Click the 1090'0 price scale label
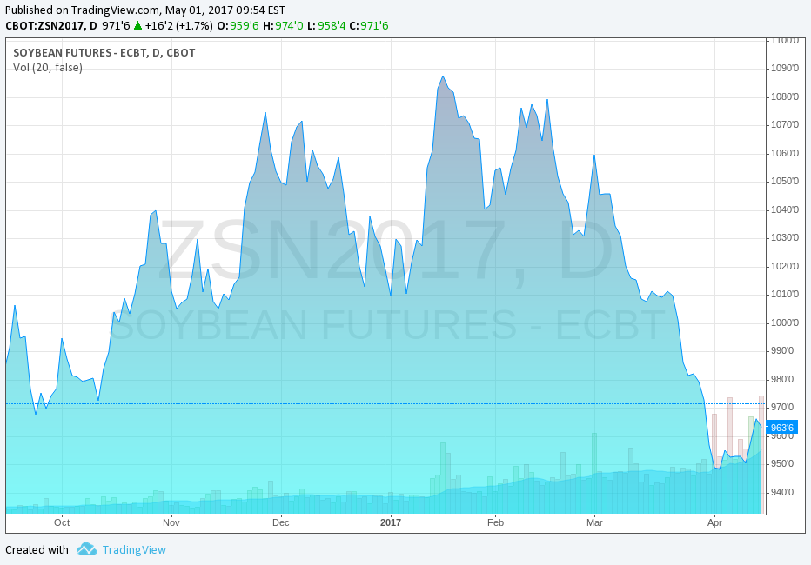This screenshot has width=811, height=565. (x=785, y=68)
